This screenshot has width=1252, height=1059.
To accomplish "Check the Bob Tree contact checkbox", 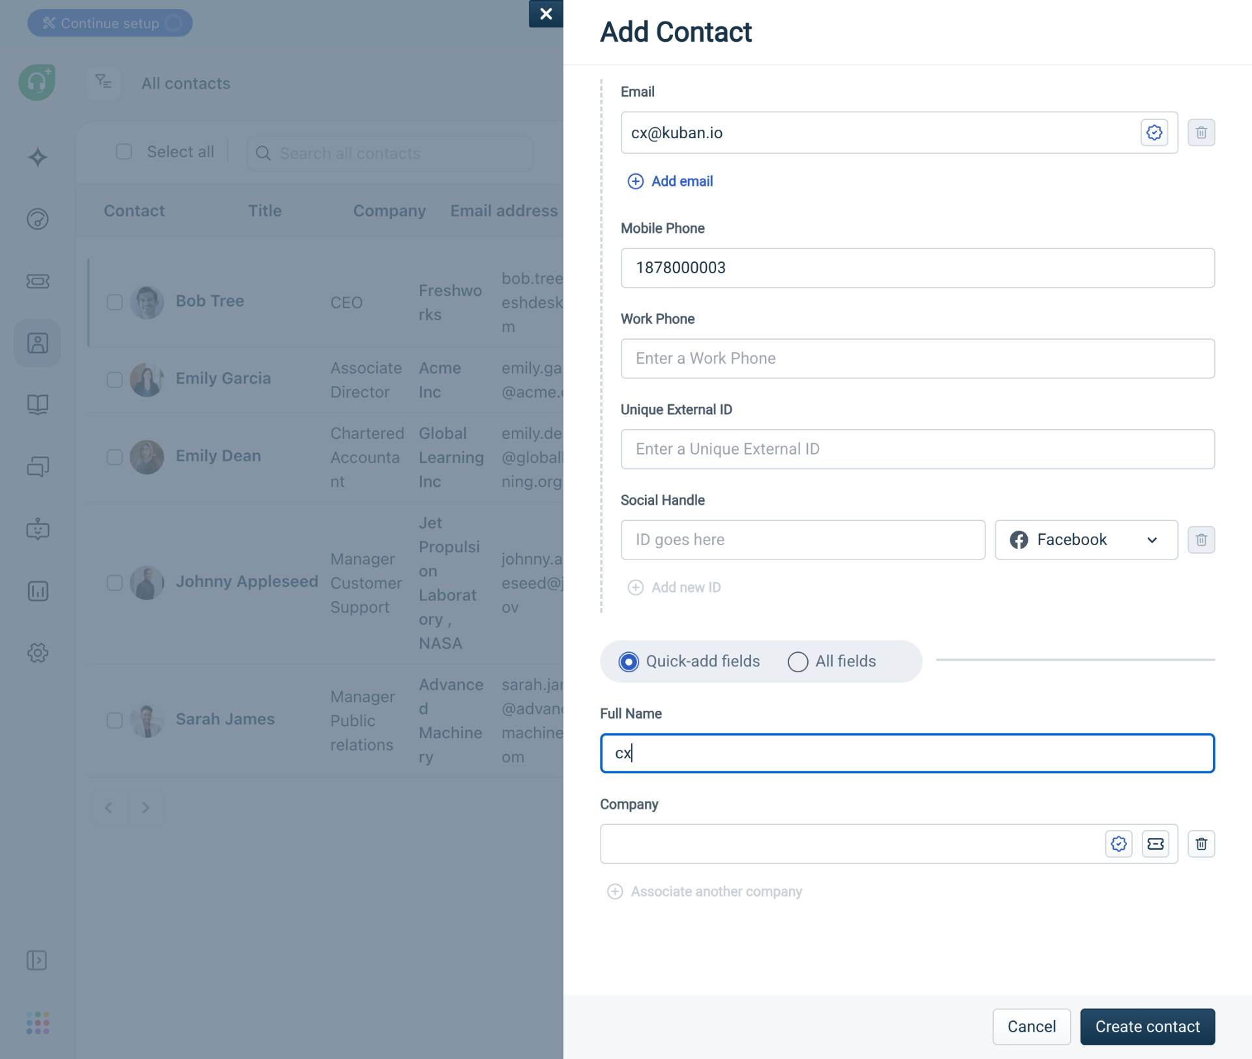I will coord(115,302).
